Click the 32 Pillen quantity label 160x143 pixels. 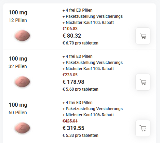pos(18,66)
